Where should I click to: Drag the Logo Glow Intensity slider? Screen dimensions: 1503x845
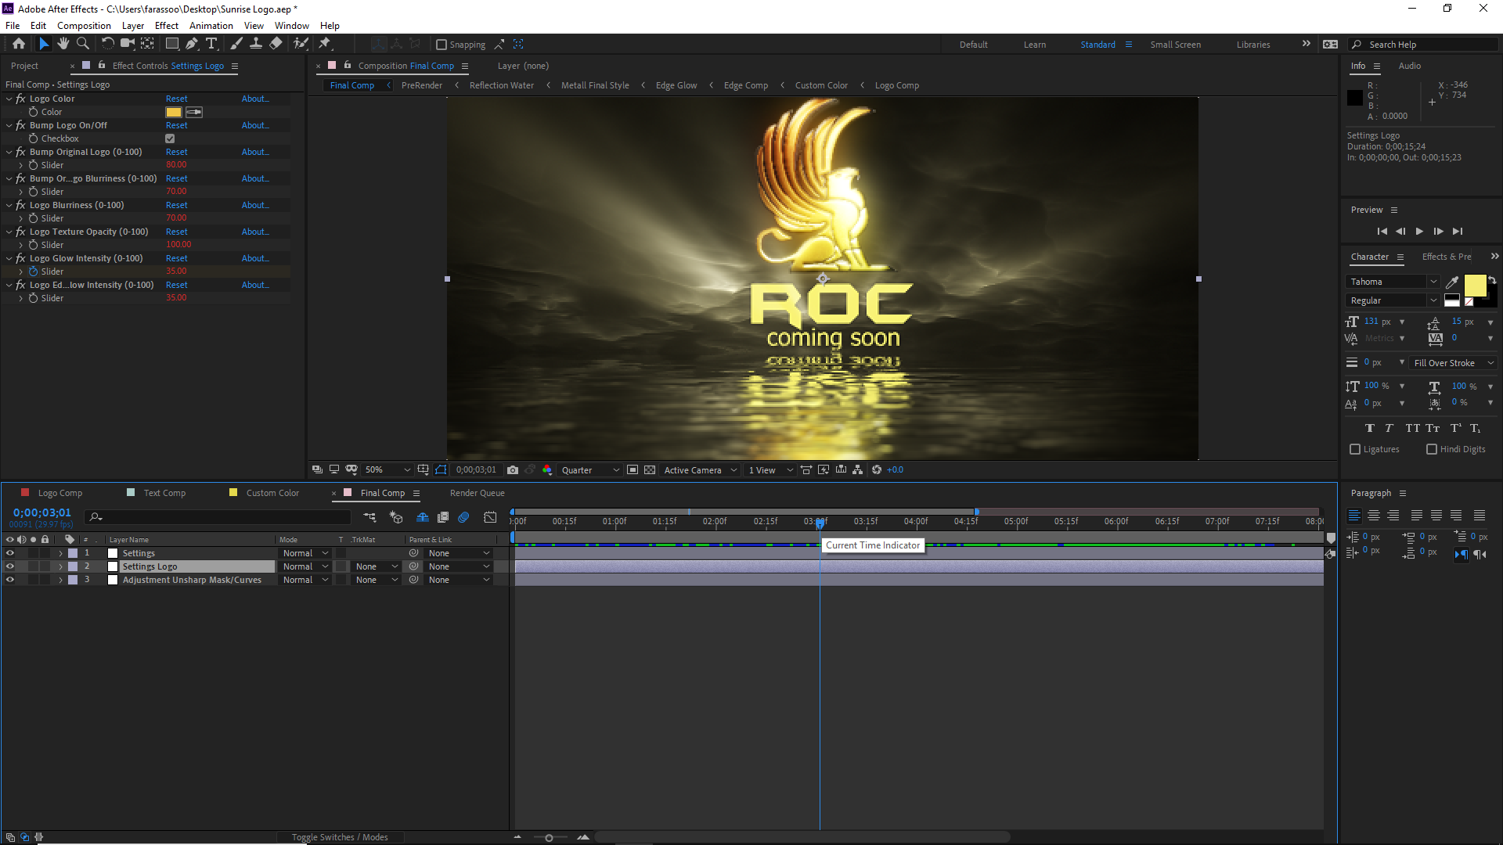(x=174, y=271)
